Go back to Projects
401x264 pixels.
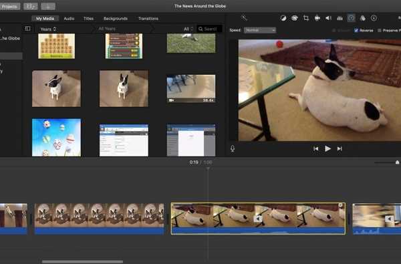point(9,7)
